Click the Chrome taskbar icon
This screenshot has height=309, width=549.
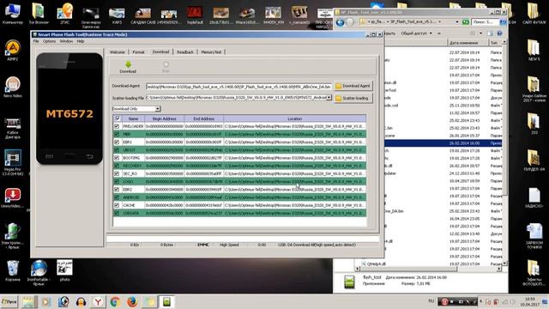(x=115, y=301)
